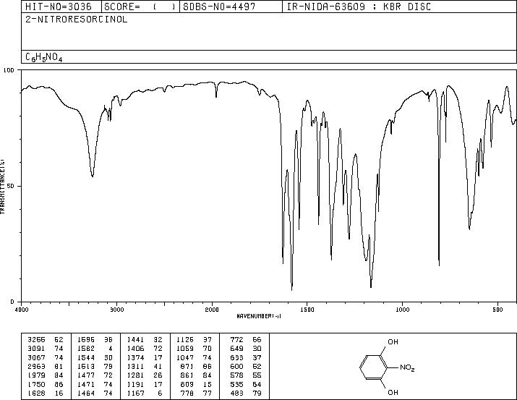Select peak table entry 1191

coord(135,385)
